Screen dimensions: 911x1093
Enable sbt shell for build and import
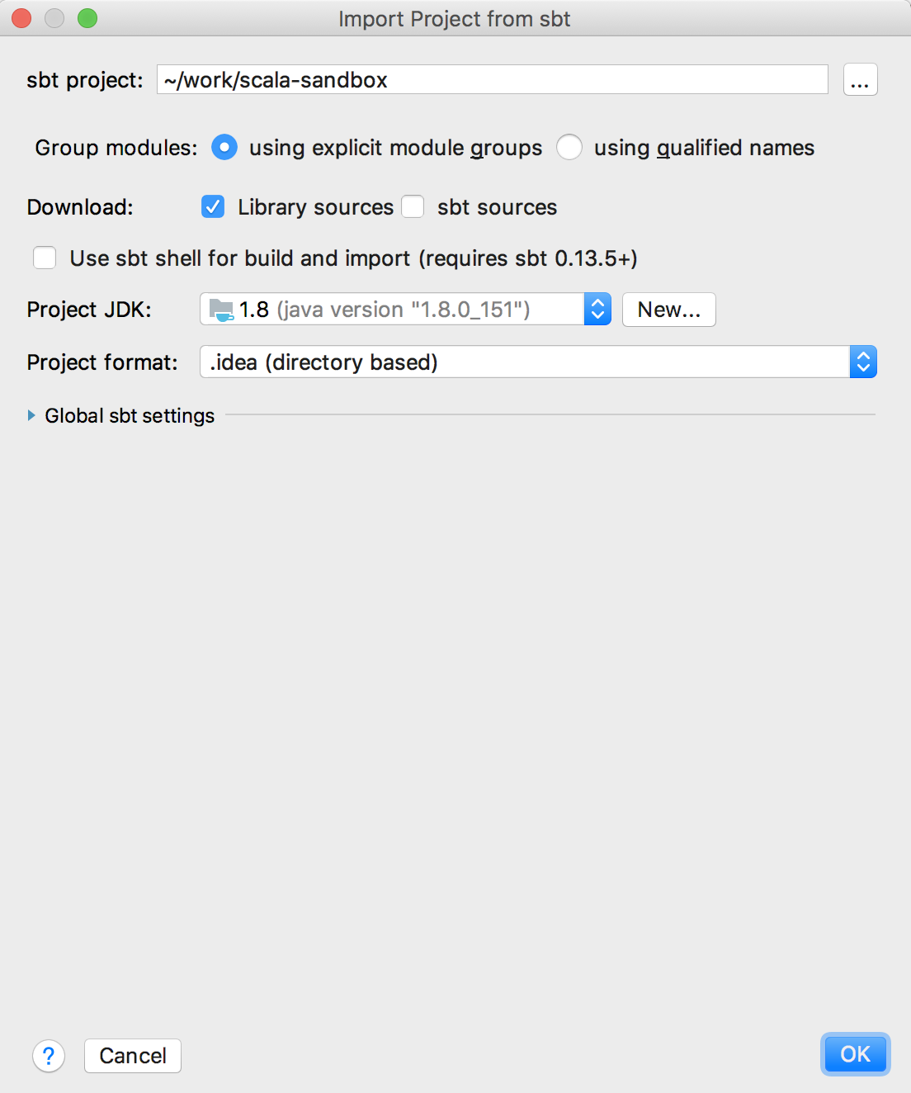coord(45,258)
